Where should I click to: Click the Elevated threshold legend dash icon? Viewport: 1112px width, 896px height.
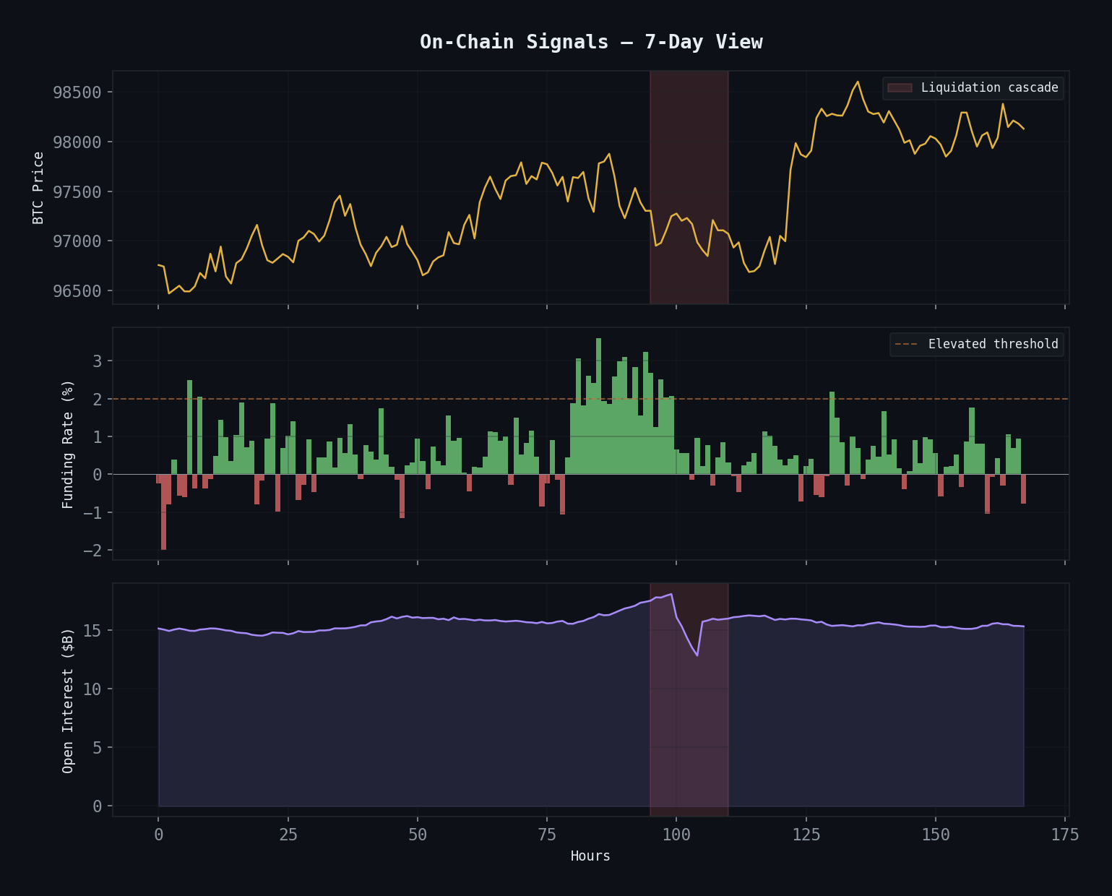[905, 344]
